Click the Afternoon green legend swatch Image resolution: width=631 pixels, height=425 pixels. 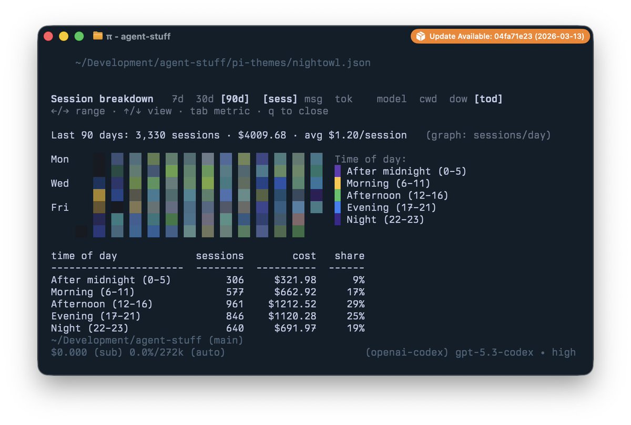[x=338, y=195]
